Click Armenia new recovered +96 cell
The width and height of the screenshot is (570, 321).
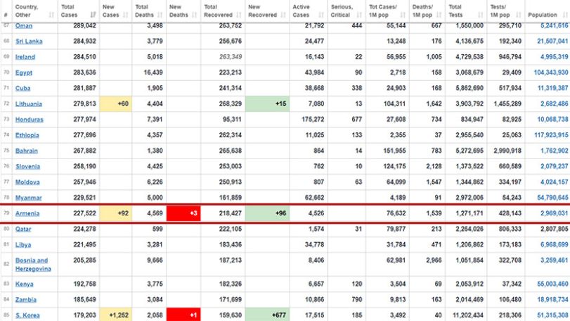pyautogui.click(x=267, y=213)
